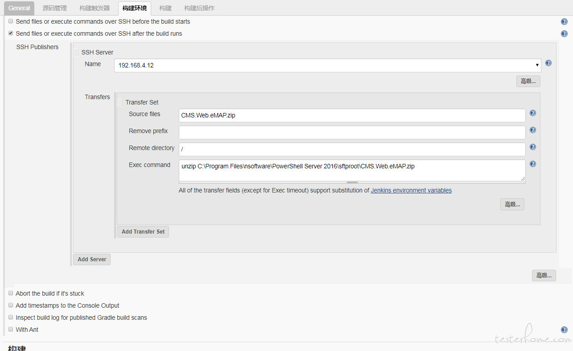Expand 高级 options inside Transfer Set

click(512, 205)
